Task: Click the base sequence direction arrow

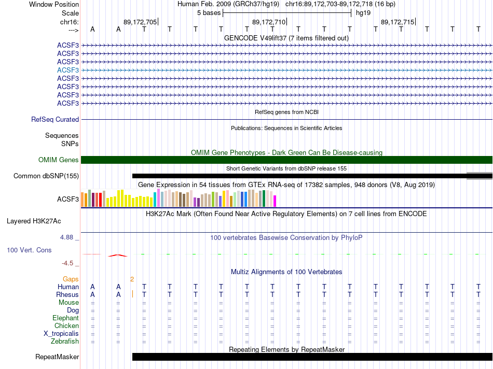Action: coord(70,30)
